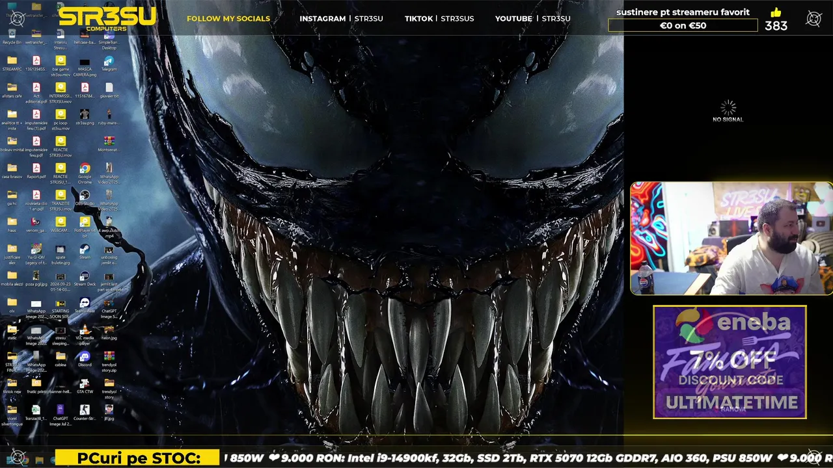Open the Recycle Bin desktop icon
The width and height of the screenshot is (833, 468).
point(12,37)
